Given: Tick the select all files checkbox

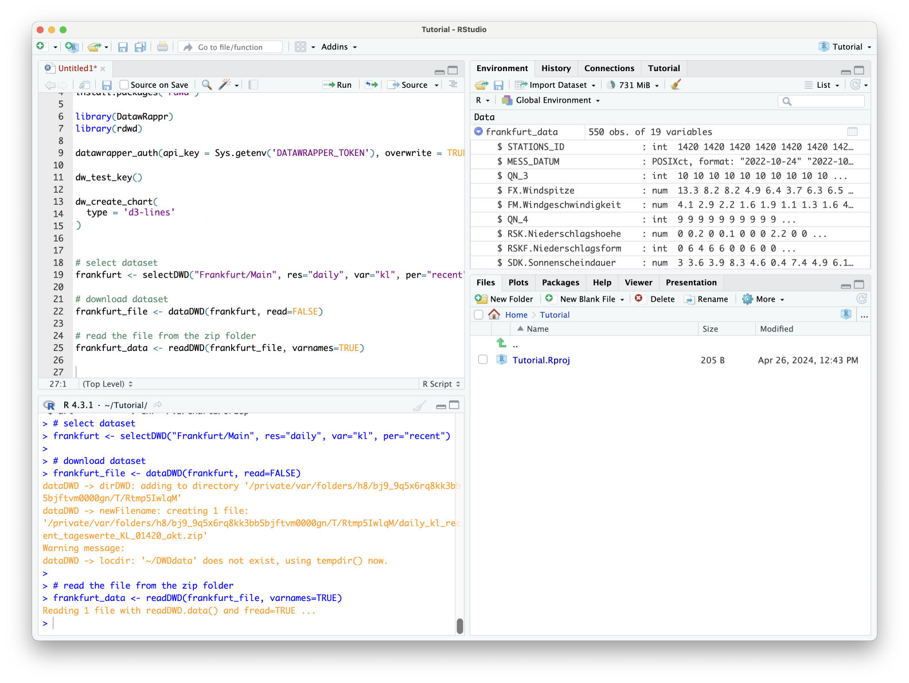Looking at the screenshot, I should pos(479,314).
